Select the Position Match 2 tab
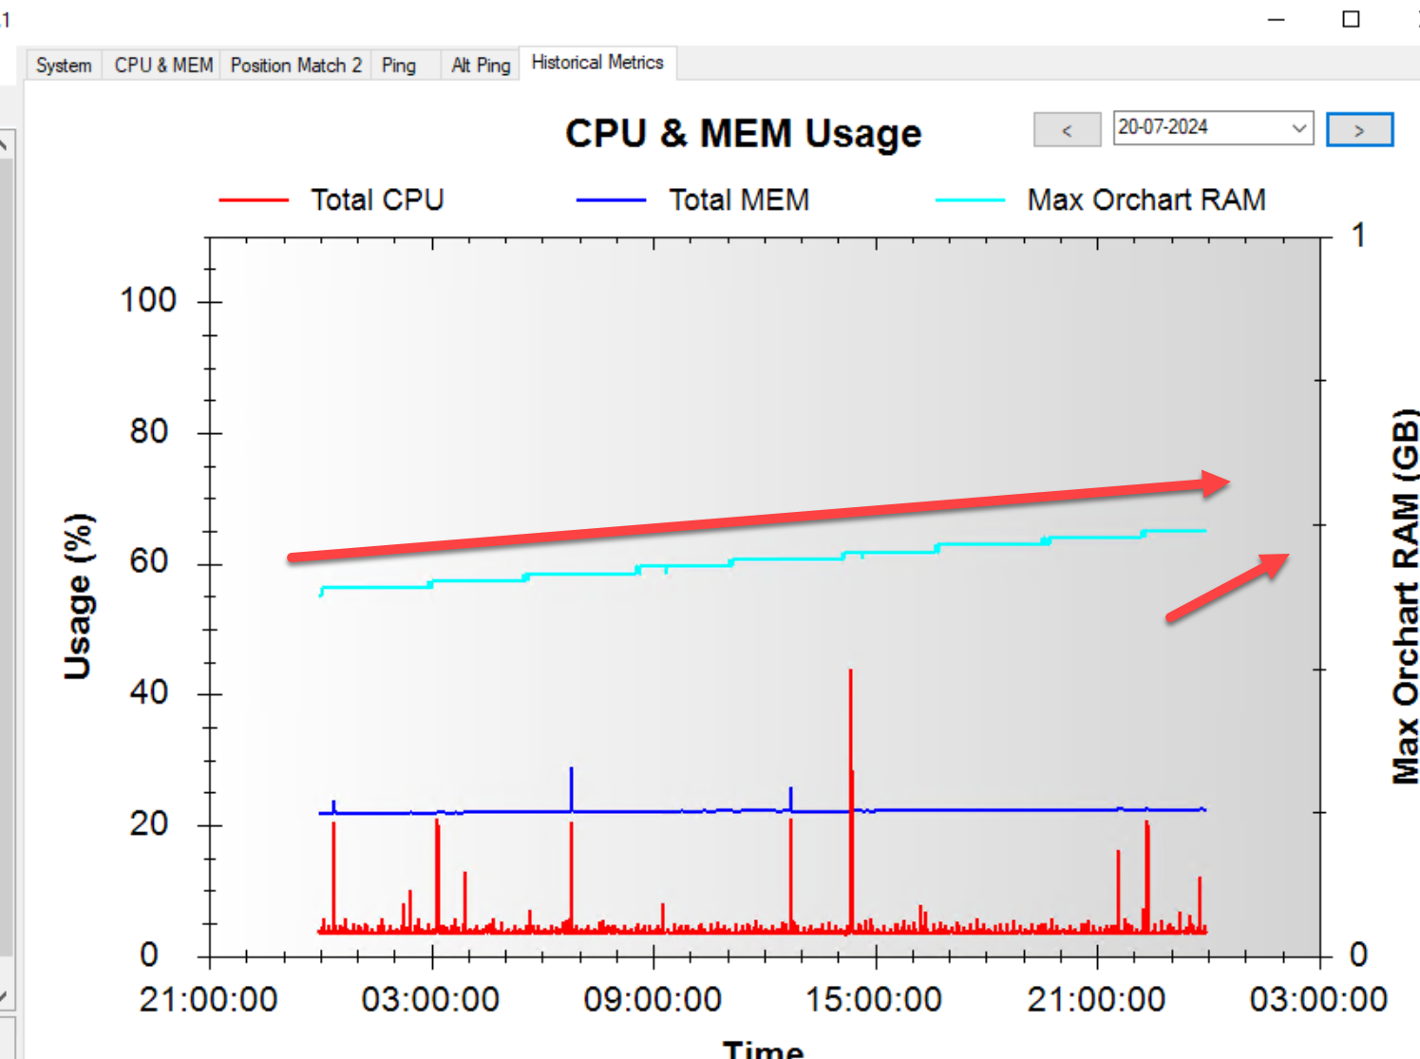The height and width of the screenshot is (1059, 1420). (295, 66)
